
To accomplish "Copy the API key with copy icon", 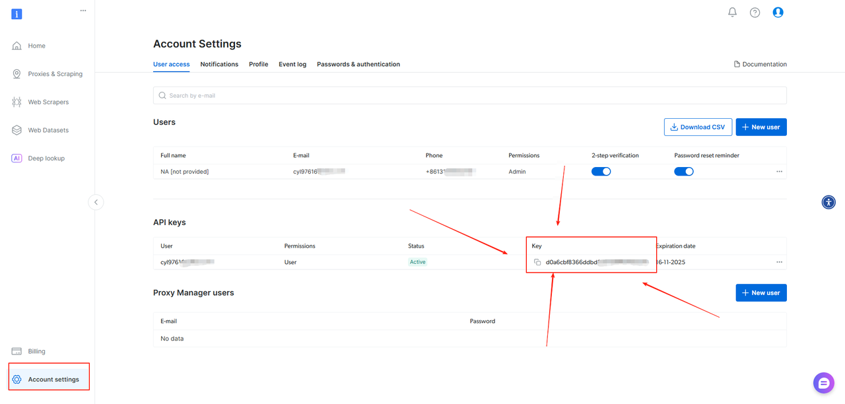I will coord(537,262).
